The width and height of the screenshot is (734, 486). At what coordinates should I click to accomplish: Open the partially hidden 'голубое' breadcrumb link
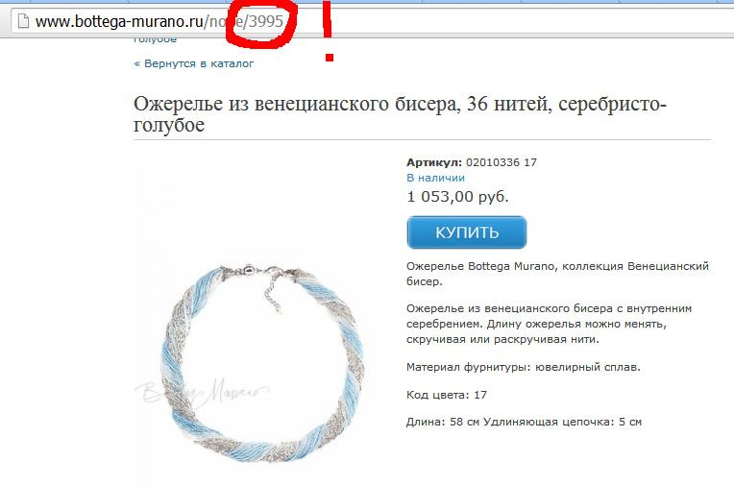pos(155,39)
